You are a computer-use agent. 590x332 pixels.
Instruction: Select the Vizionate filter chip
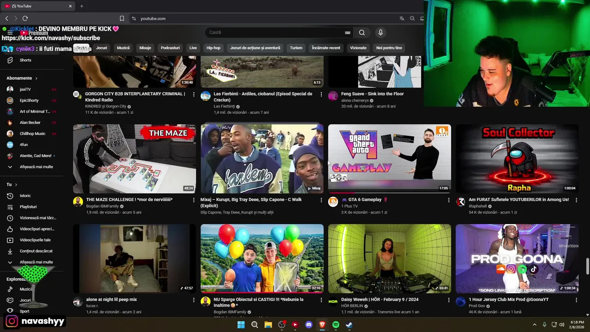(358, 48)
